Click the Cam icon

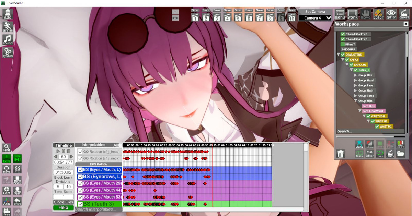click(7, 191)
